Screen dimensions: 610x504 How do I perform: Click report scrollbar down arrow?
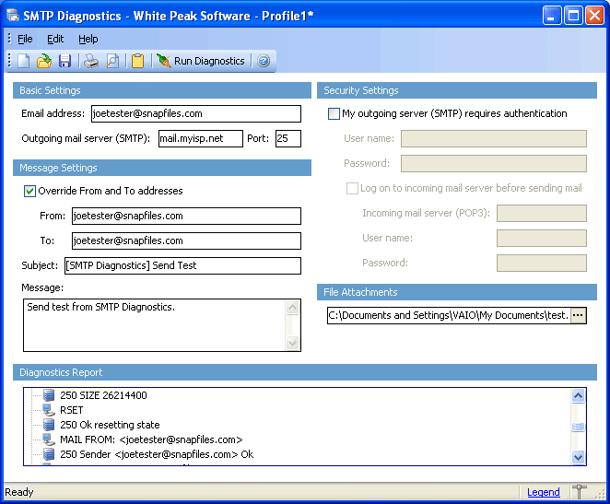point(578,457)
